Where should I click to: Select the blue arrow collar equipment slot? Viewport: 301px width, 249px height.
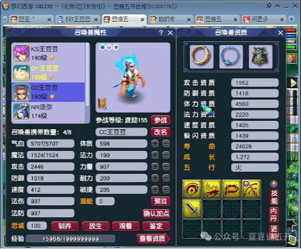coord(231,57)
